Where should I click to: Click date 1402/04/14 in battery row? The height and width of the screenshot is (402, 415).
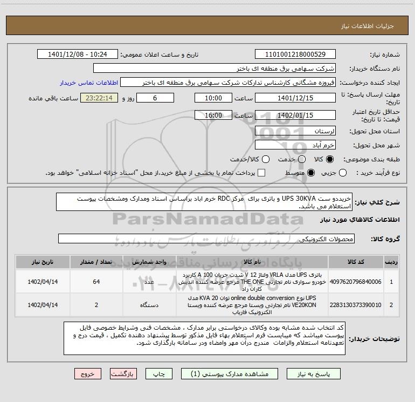click(43, 282)
